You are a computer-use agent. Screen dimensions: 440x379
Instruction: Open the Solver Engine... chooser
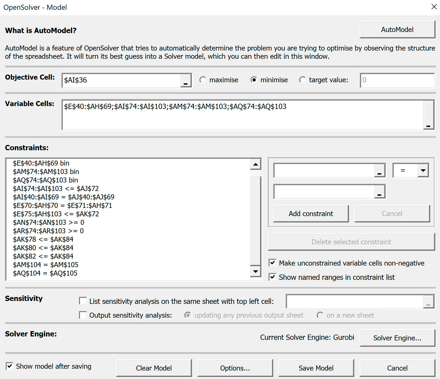397,338
